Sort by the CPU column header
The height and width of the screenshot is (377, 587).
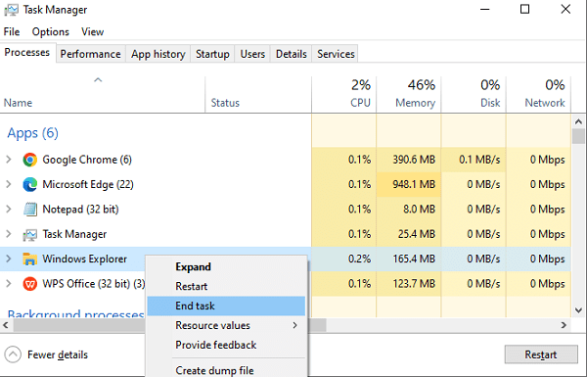[343, 94]
